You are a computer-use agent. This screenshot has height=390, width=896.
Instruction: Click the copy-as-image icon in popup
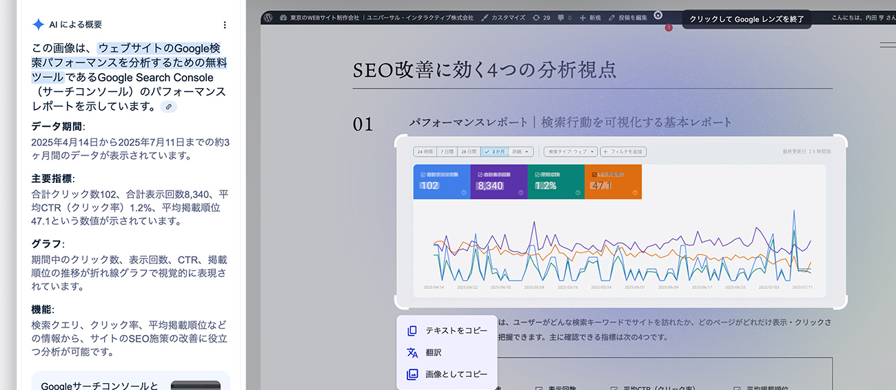click(x=412, y=374)
